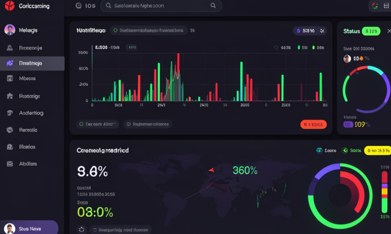The image size is (391, 234).
Task: Click the layout icon in top right corner
Action: coord(386,6)
